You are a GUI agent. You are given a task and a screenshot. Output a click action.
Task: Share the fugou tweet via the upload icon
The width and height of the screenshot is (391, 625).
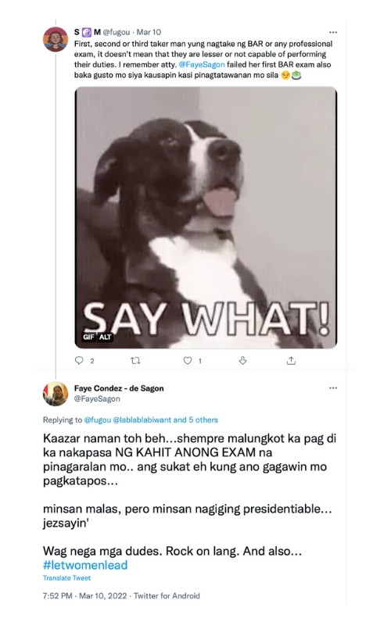(291, 360)
